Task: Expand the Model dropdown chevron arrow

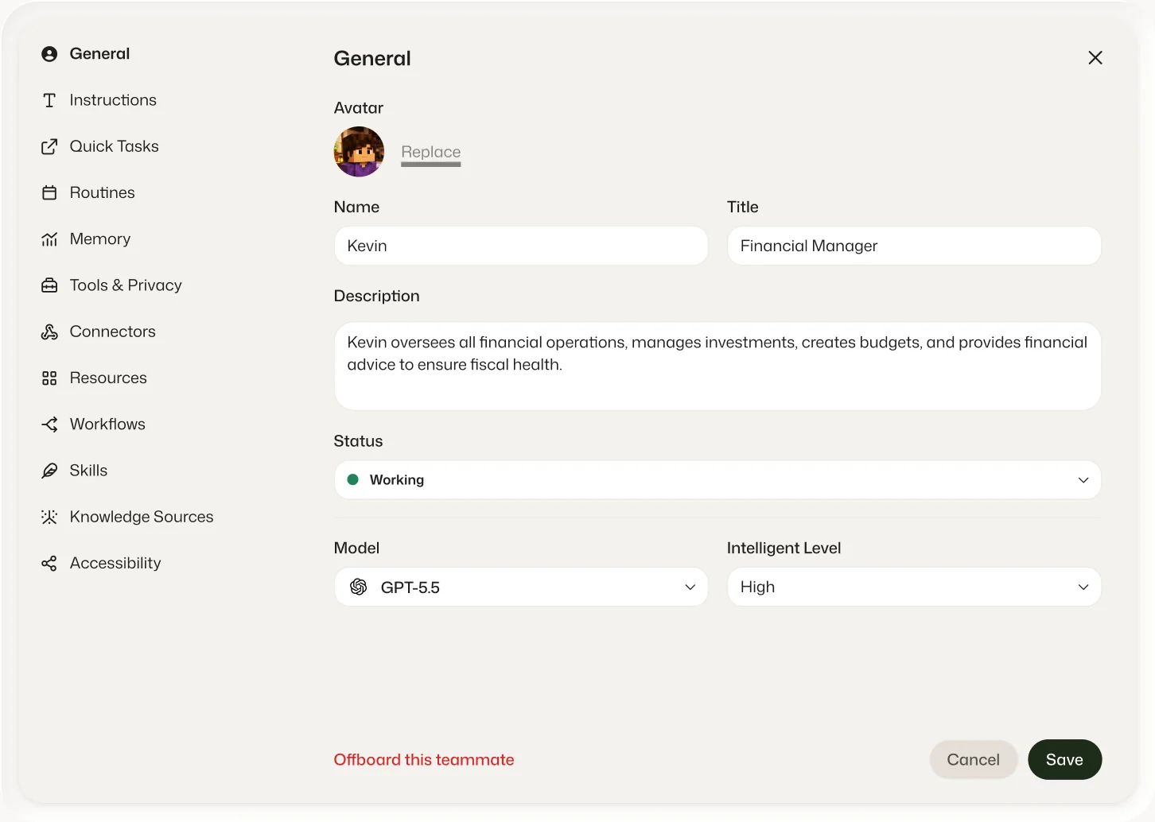Action: [x=690, y=587]
